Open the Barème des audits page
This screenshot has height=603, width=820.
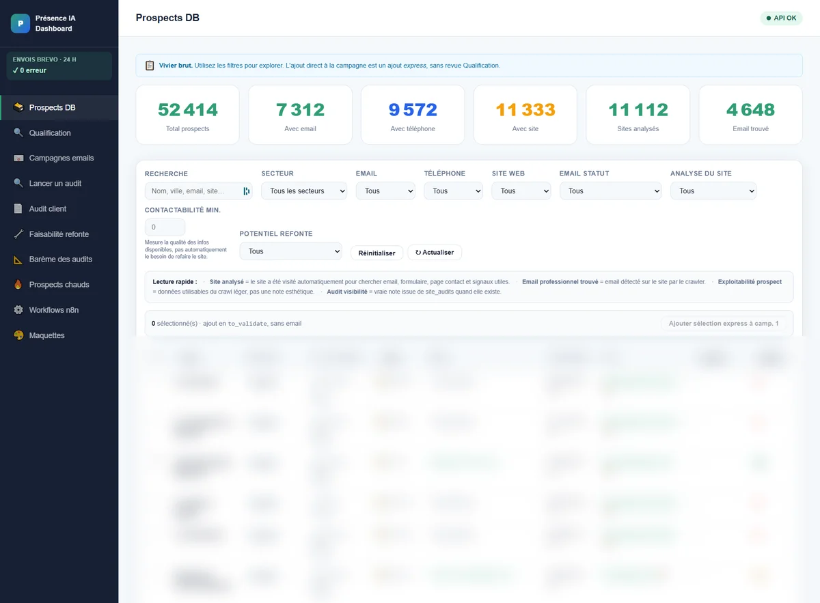coord(59,260)
